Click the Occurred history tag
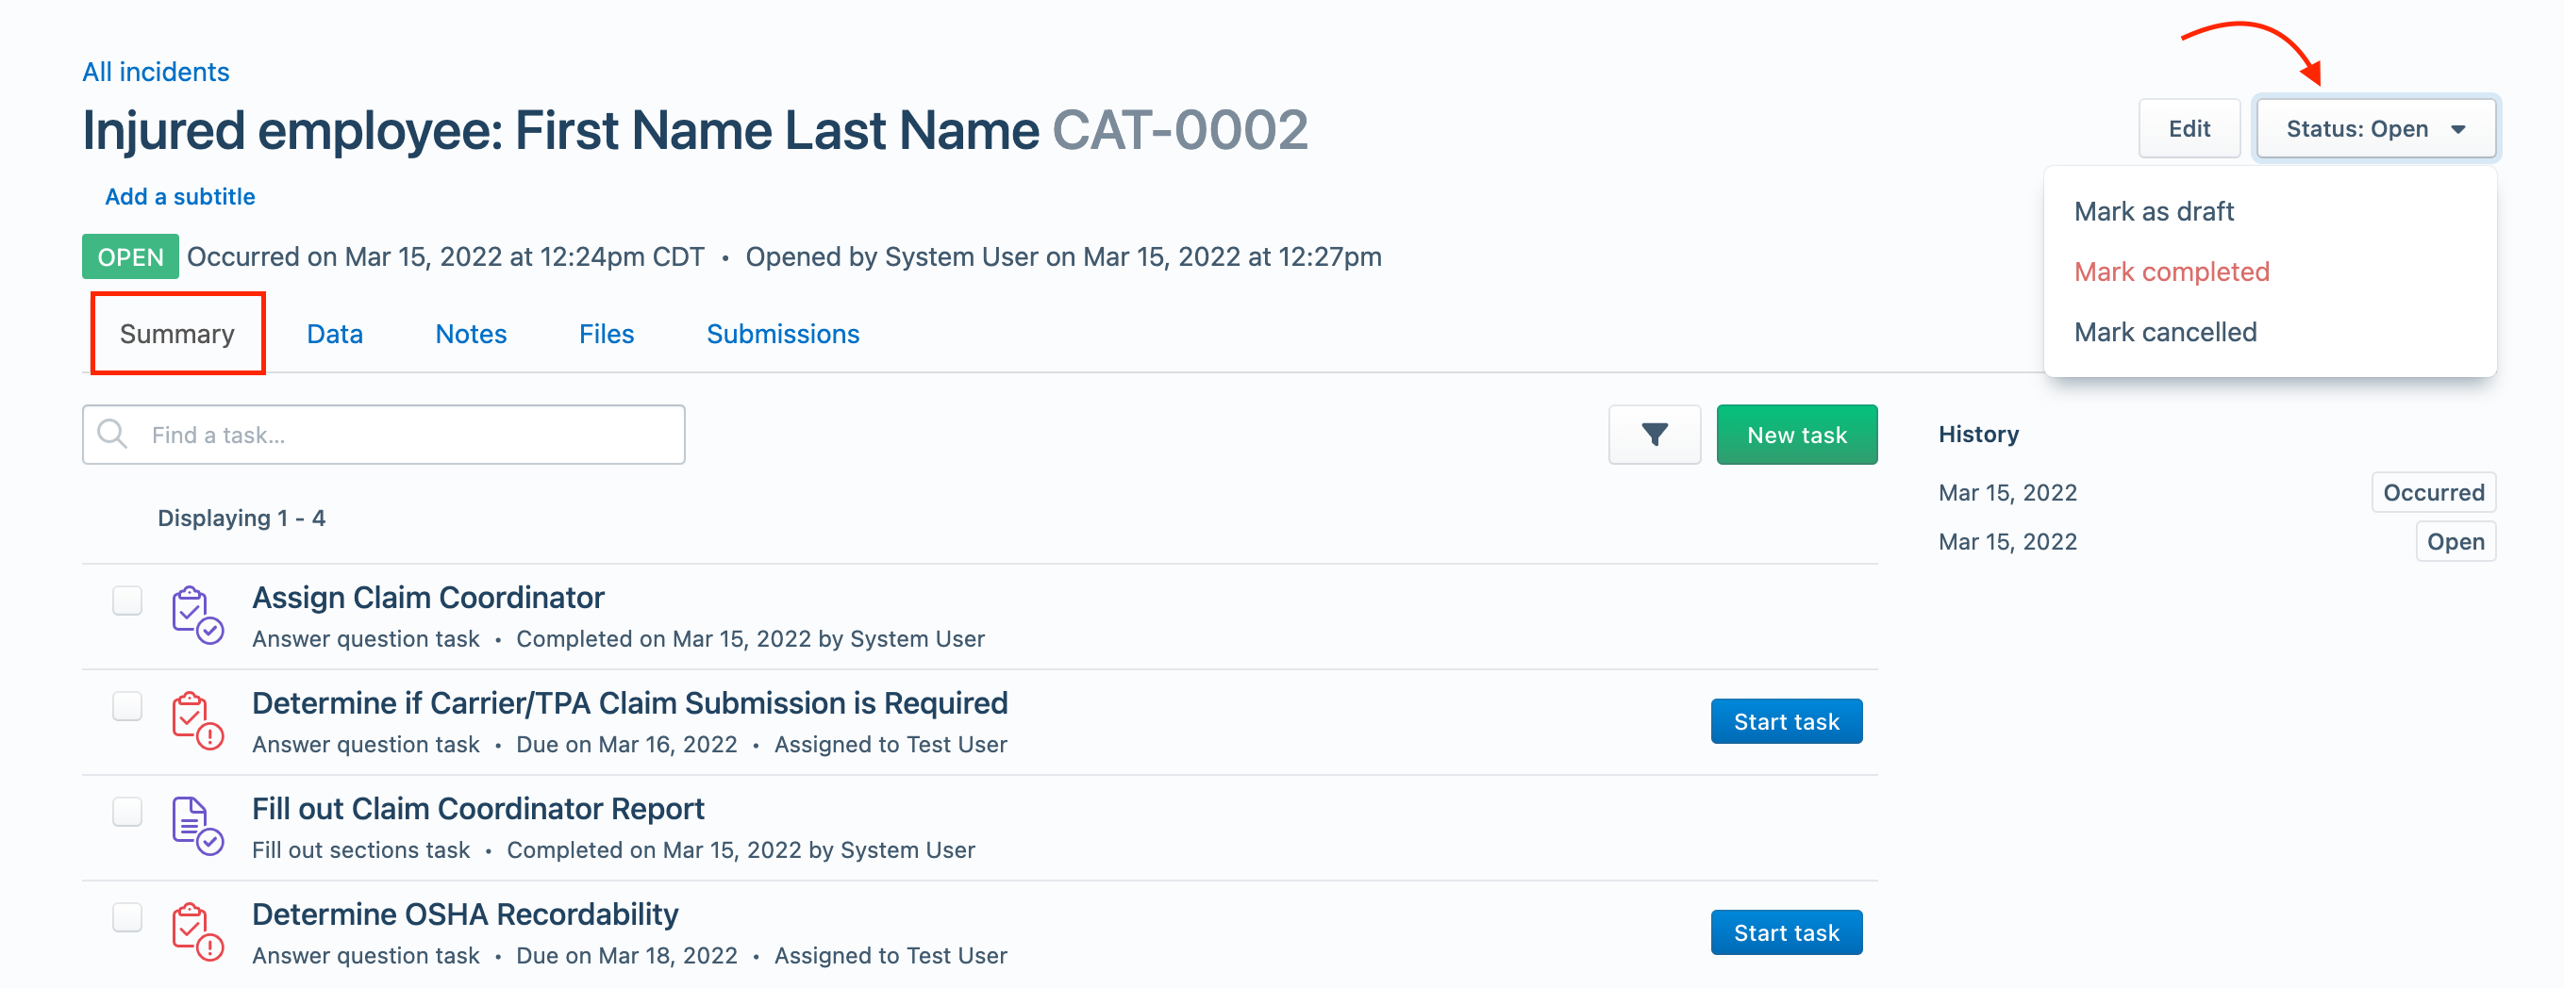The image size is (2564, 988). (x=2433, y=492)
